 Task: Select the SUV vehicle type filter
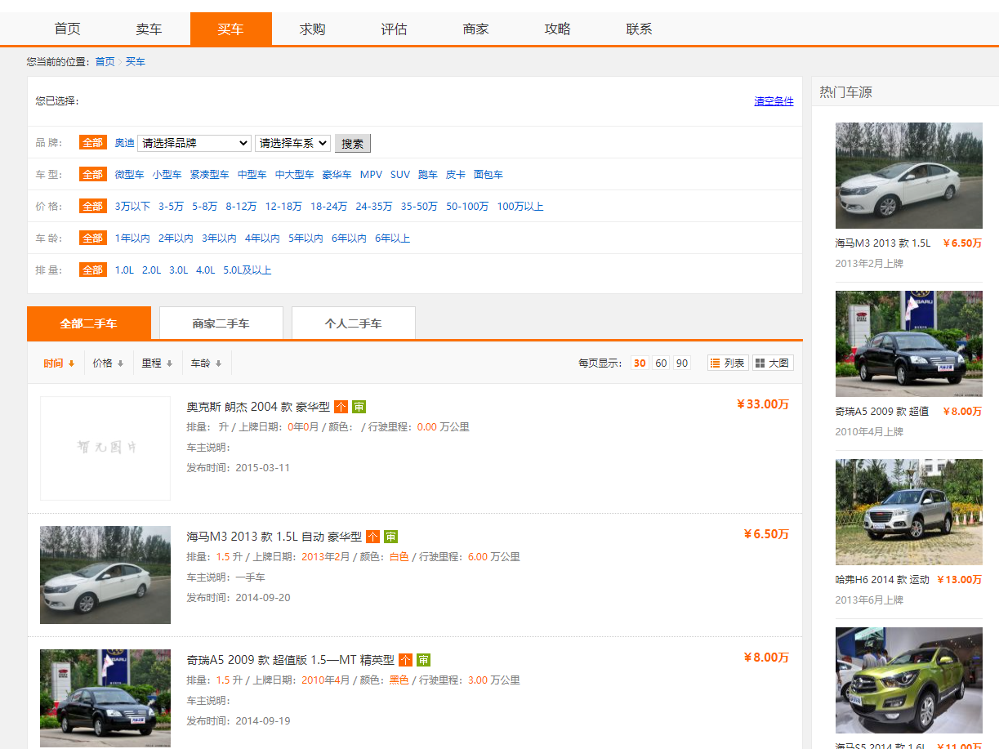pyautogui.click(x=399, y=174)
